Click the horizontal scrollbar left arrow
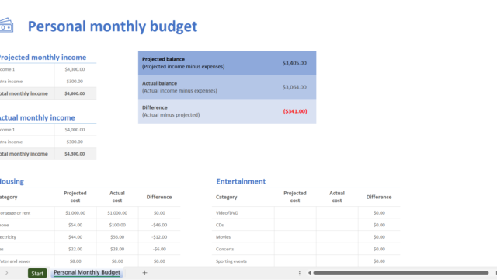 click(x=310, y=273)
